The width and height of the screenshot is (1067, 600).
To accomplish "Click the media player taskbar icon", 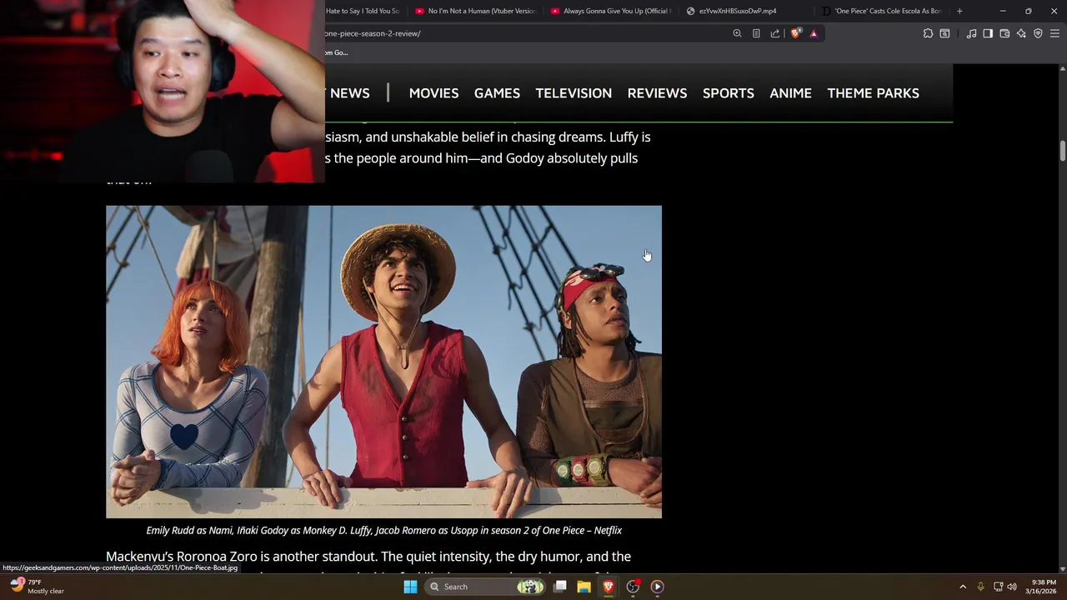I will coord(657,587).
